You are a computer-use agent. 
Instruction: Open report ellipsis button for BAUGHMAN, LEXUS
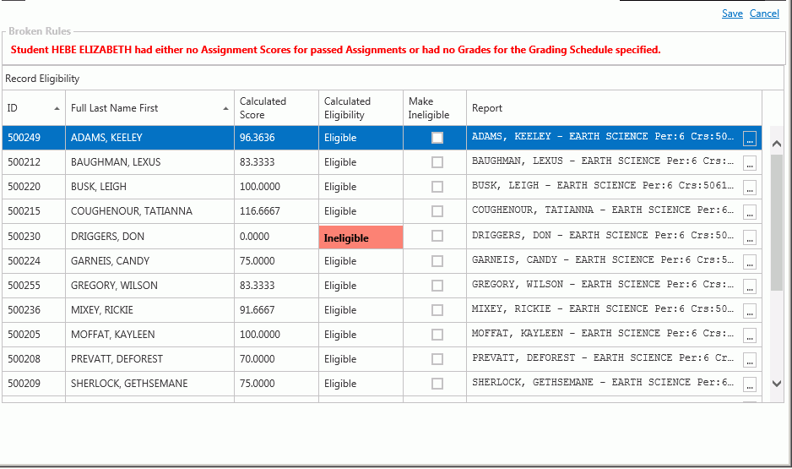750,164
